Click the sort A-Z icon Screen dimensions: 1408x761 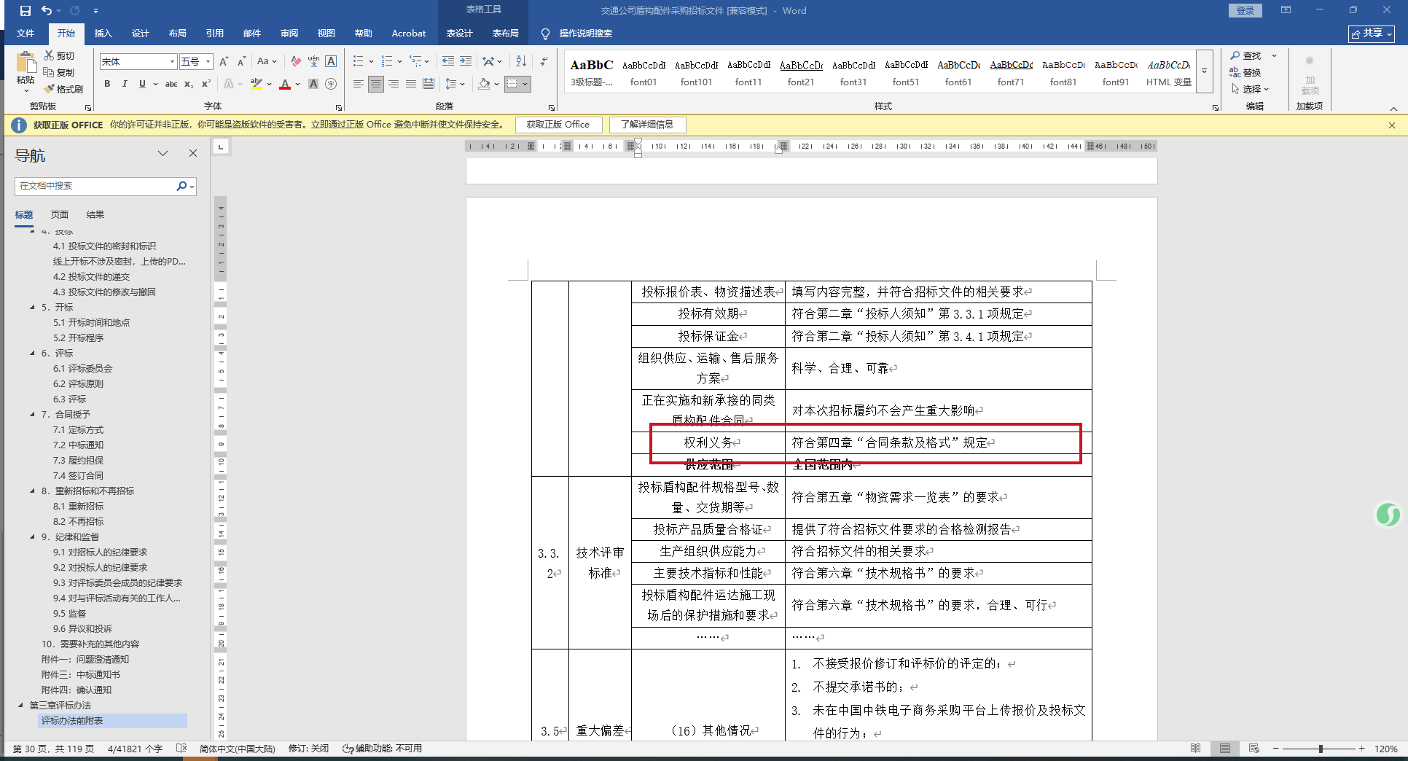click(521, 61)
